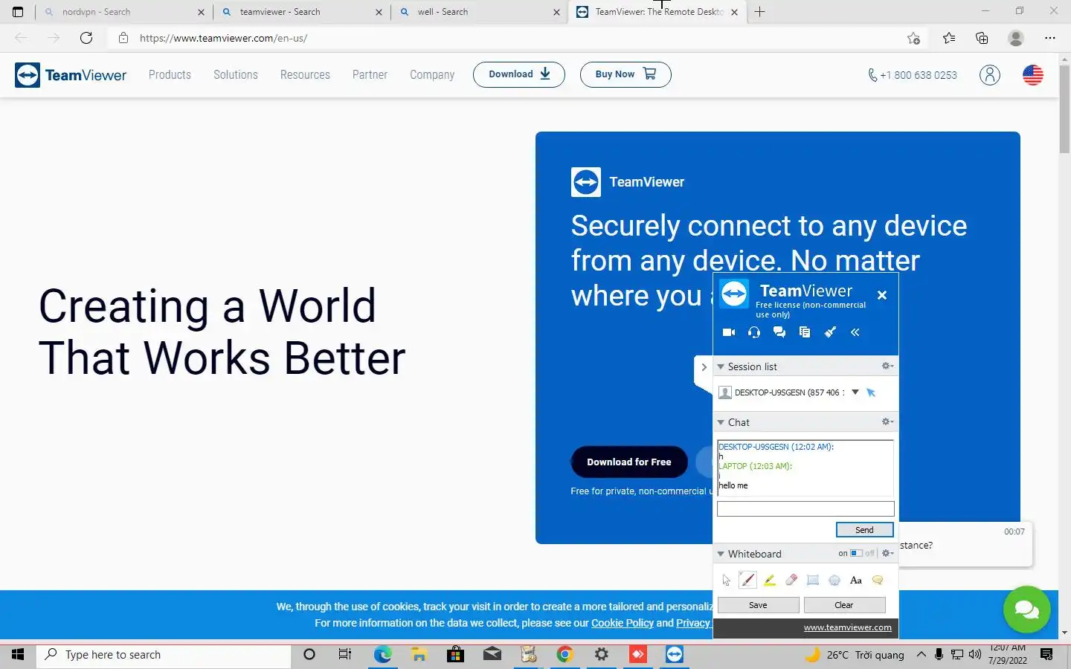
Task: Open browser Favorites star icon
Action: click(x=949, y=38)
